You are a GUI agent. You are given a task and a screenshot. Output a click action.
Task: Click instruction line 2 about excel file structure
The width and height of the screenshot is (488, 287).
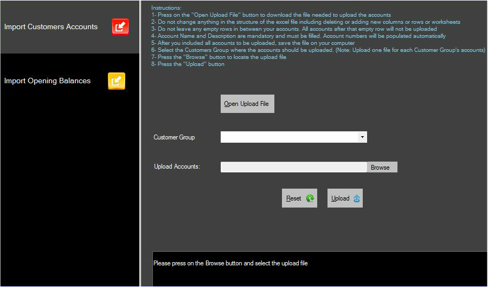coord(306,22)
